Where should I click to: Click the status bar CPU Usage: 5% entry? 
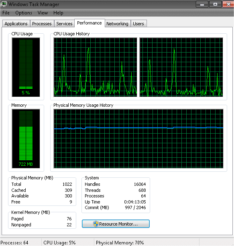pos(59,243)
